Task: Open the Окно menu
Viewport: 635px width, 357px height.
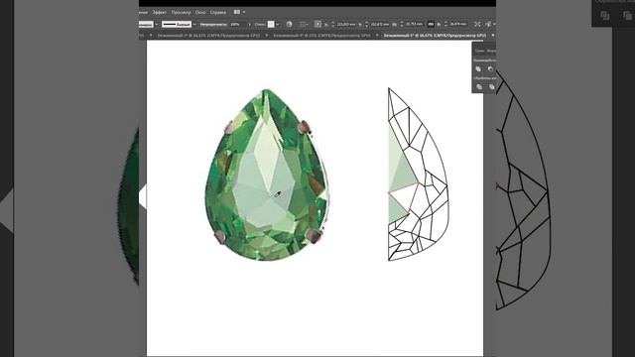Action: coord(200,12)
